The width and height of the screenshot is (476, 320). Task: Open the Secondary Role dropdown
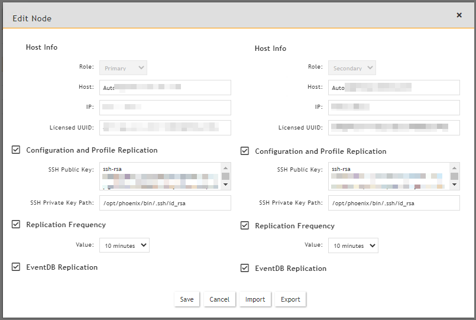[352, 67]
